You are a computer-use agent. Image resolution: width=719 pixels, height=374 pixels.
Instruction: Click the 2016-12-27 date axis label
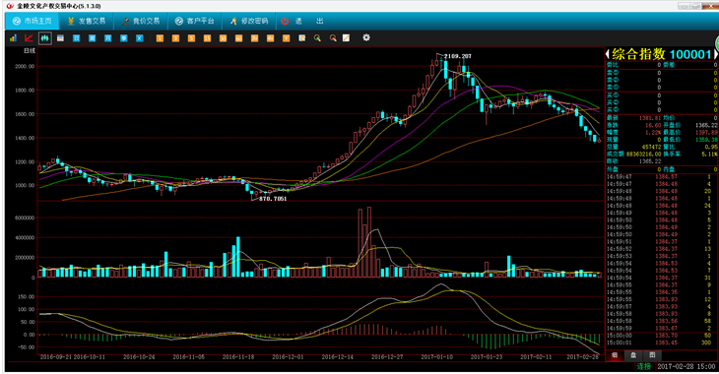387,356
